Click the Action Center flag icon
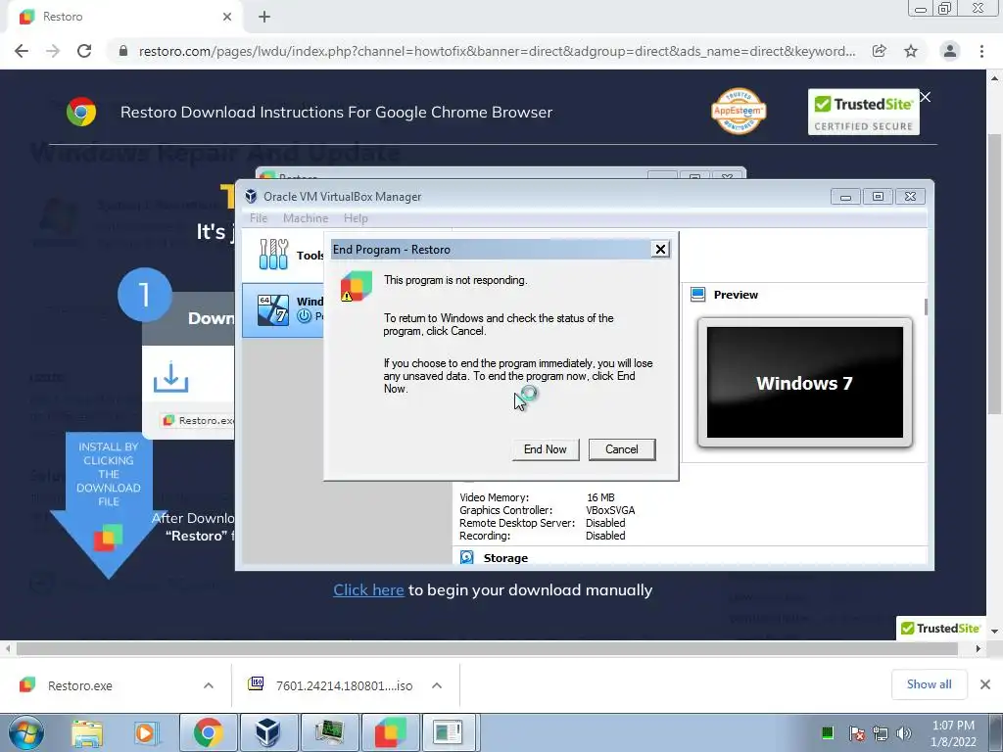The image size is (1003, 752). [x=856, y=732]
